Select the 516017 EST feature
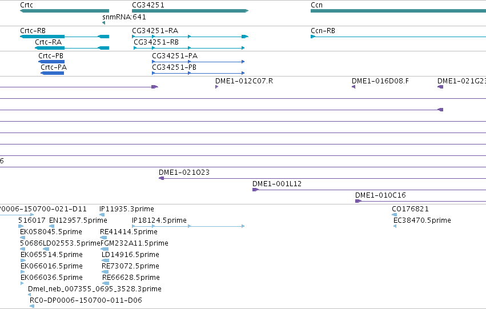486x309 pixels. [21, 226]
